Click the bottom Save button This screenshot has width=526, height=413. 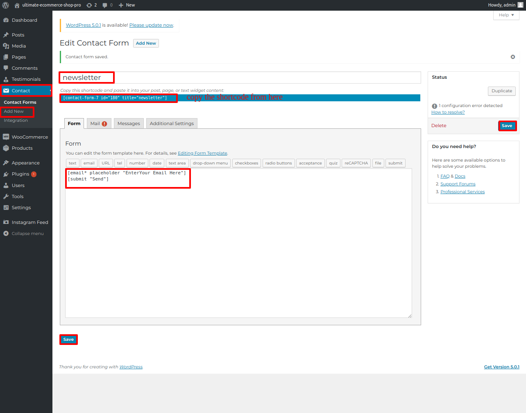click(x=68, y=340)
